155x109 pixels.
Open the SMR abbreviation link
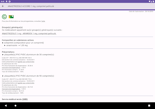25,99
